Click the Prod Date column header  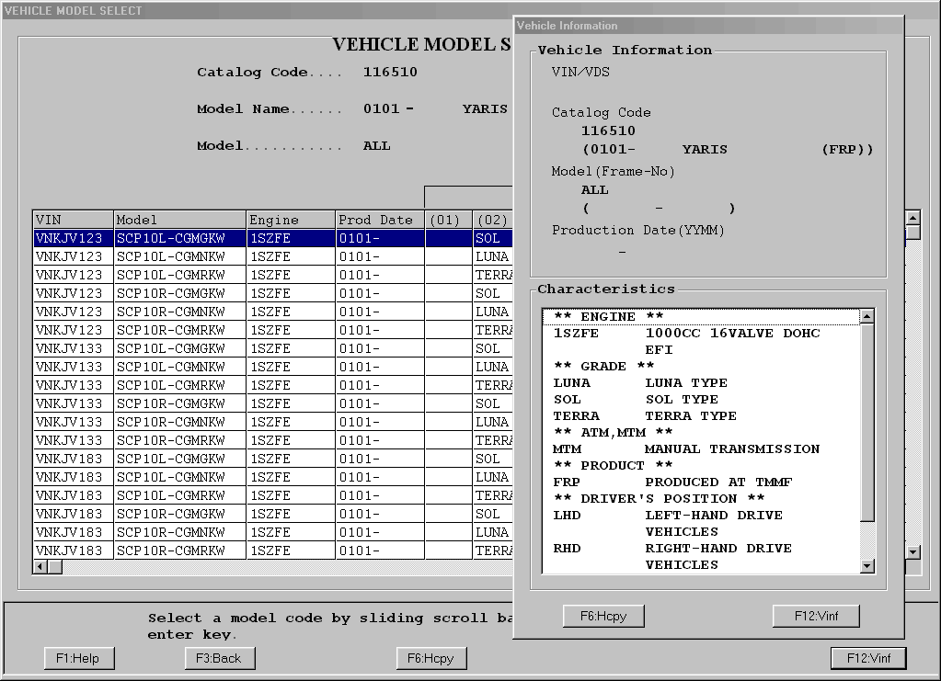(x=380, y=220)
